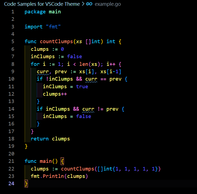Screen dimensions: 197x194
Task: Click the highlighted opening brace after main()
Action: coord(62,161)
